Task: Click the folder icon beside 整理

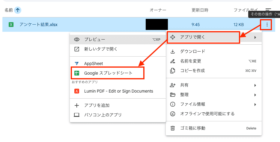Action: [172, 95]
